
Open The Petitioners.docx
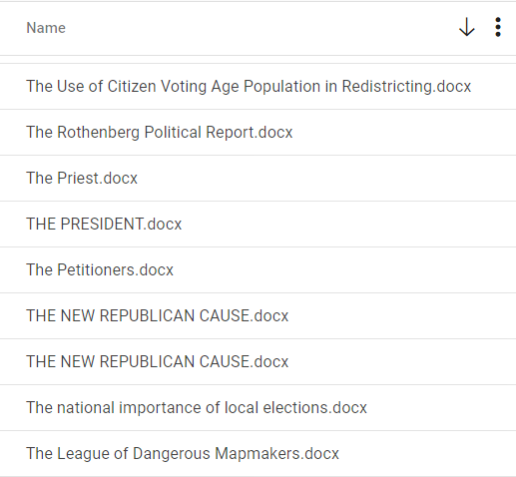(100, 269)
